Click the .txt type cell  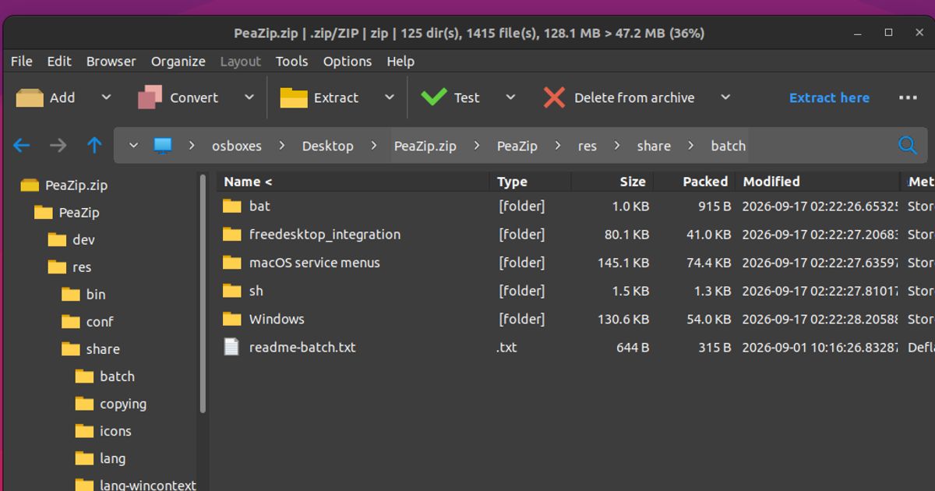click(x=506, y=347)
